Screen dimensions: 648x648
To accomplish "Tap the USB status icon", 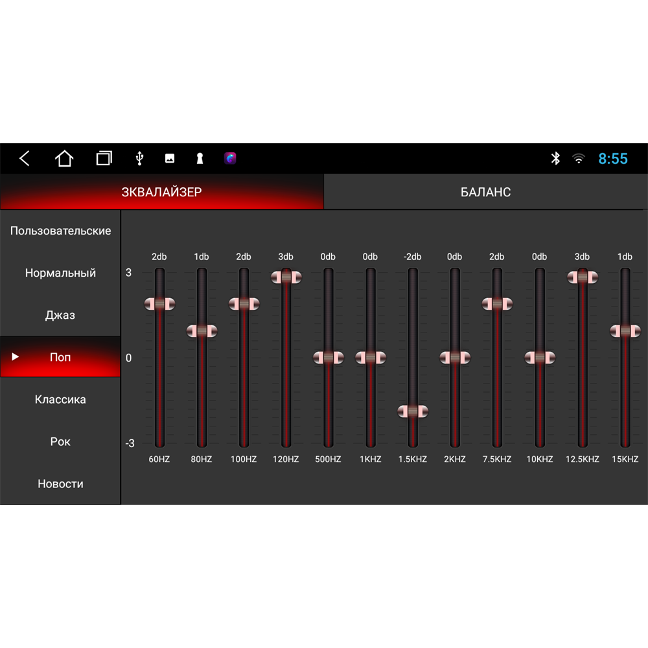I will [x=140, y=158].
